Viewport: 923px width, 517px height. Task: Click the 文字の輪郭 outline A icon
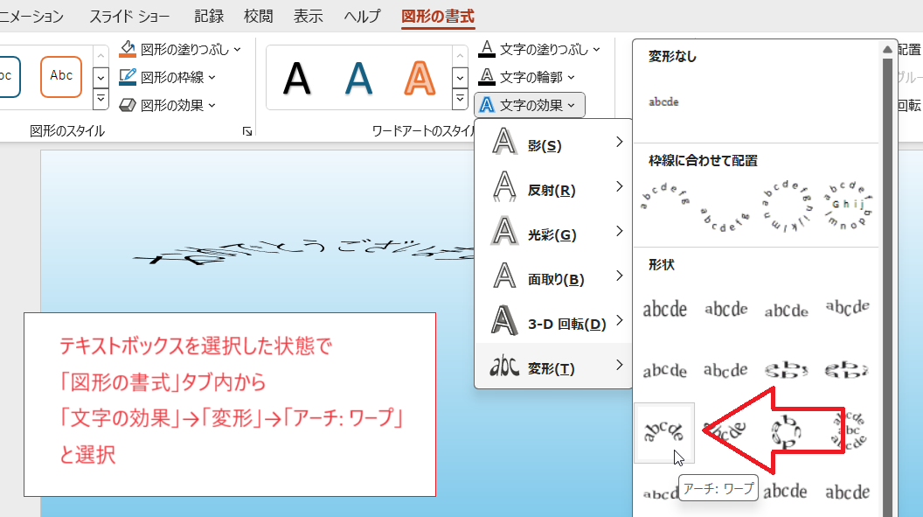click(x=487, y=77)
